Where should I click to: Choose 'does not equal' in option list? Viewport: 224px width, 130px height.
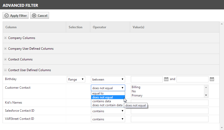pyautogui.click(x=108, y=97)
